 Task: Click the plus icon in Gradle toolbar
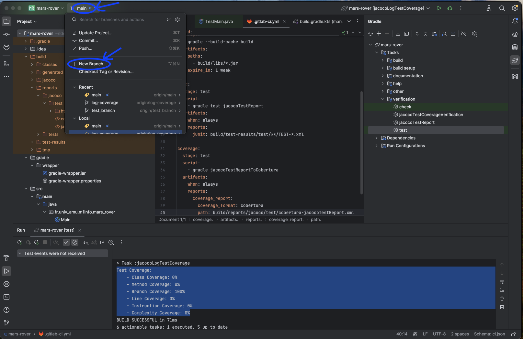(379, 34)
